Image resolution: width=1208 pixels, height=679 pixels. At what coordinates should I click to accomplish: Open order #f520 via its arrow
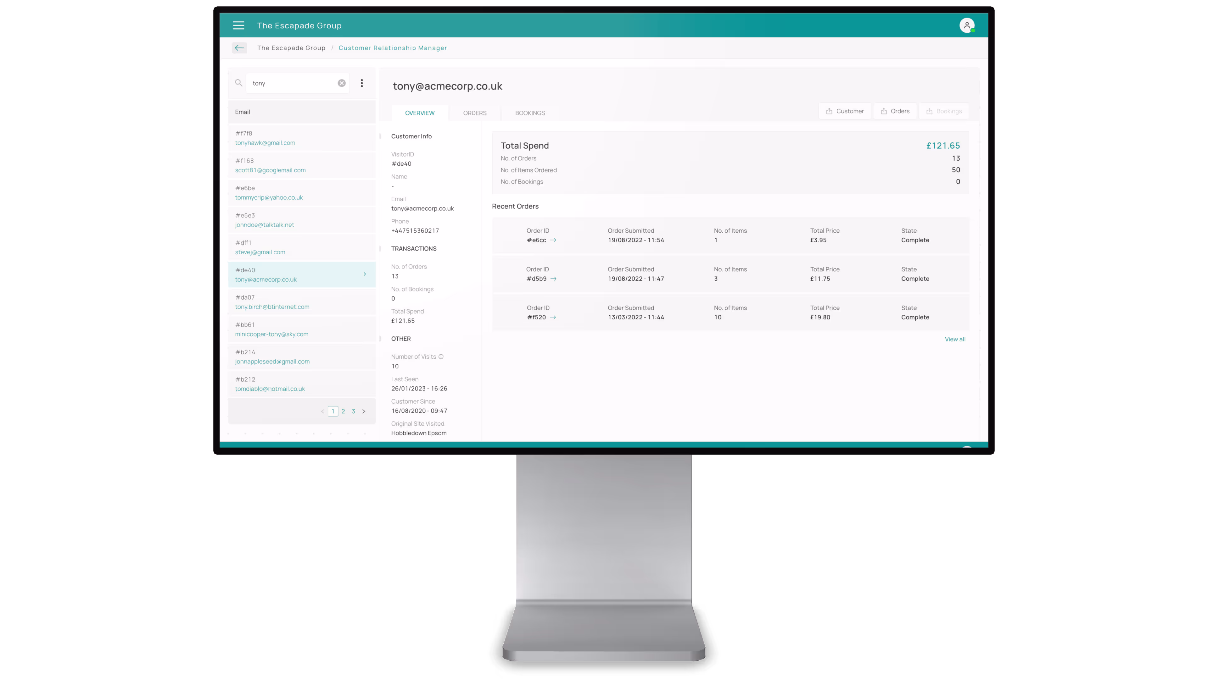click(x=553, y=317)
